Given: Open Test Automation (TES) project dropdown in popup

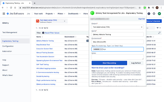Looking at the screenshot, I should coord(118,27).
